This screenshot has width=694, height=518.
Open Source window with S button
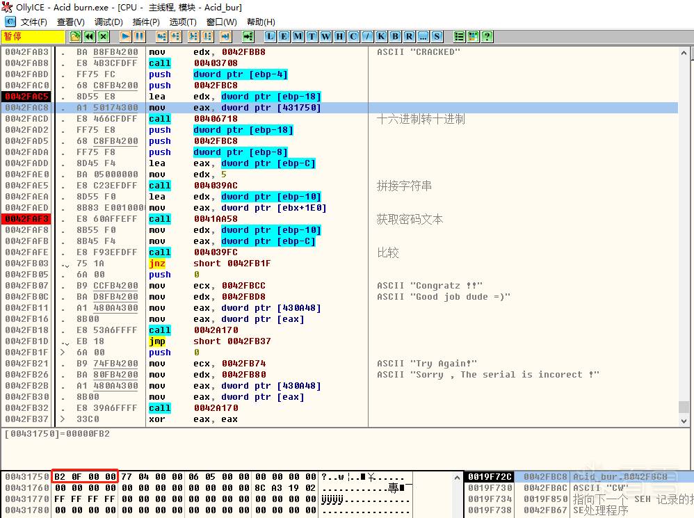[437, 37]
